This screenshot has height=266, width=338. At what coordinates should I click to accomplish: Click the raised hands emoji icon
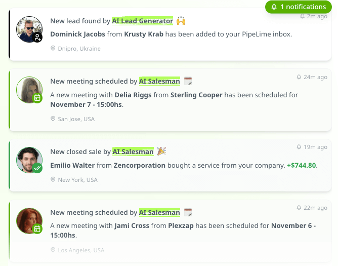[181, 21]
